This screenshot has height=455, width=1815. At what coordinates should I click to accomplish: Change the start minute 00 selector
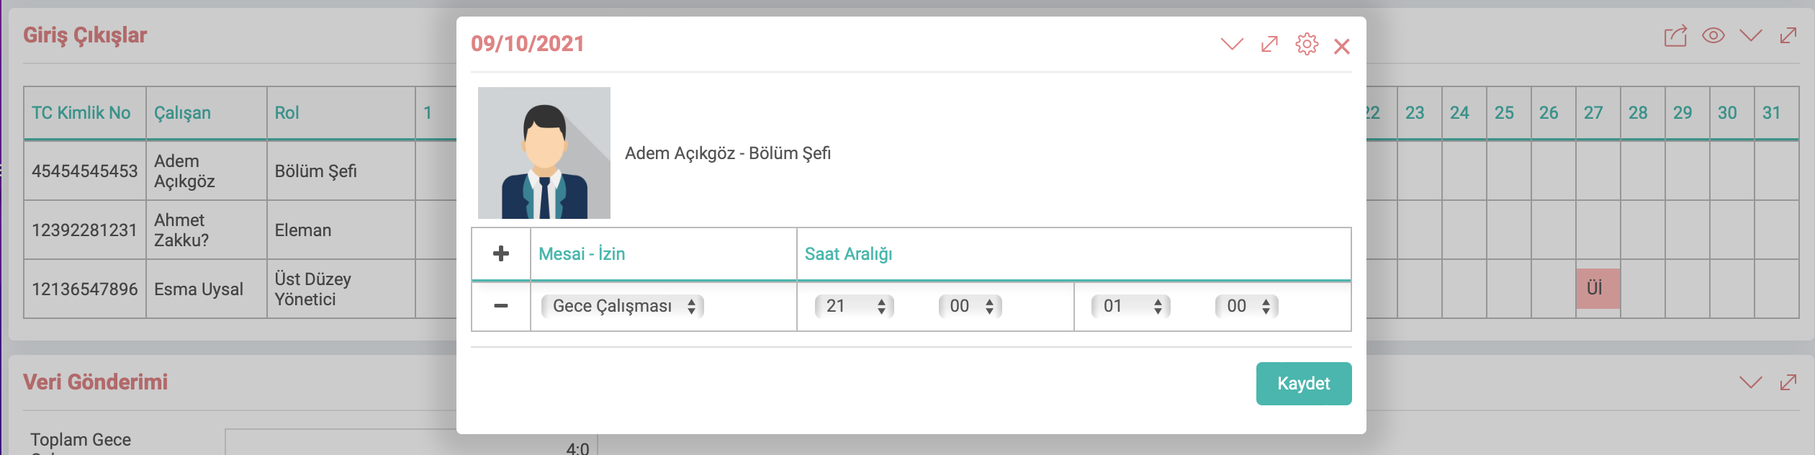970,306
